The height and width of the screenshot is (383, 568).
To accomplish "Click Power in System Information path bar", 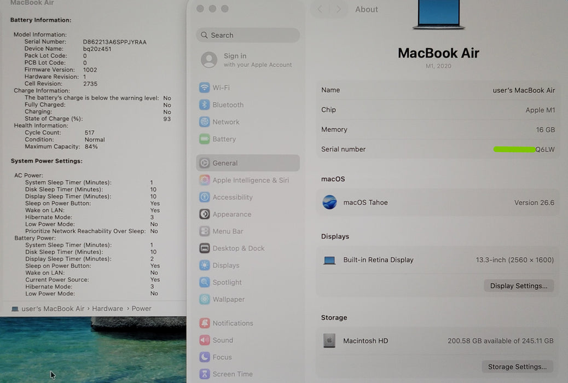I will (141, 309).
